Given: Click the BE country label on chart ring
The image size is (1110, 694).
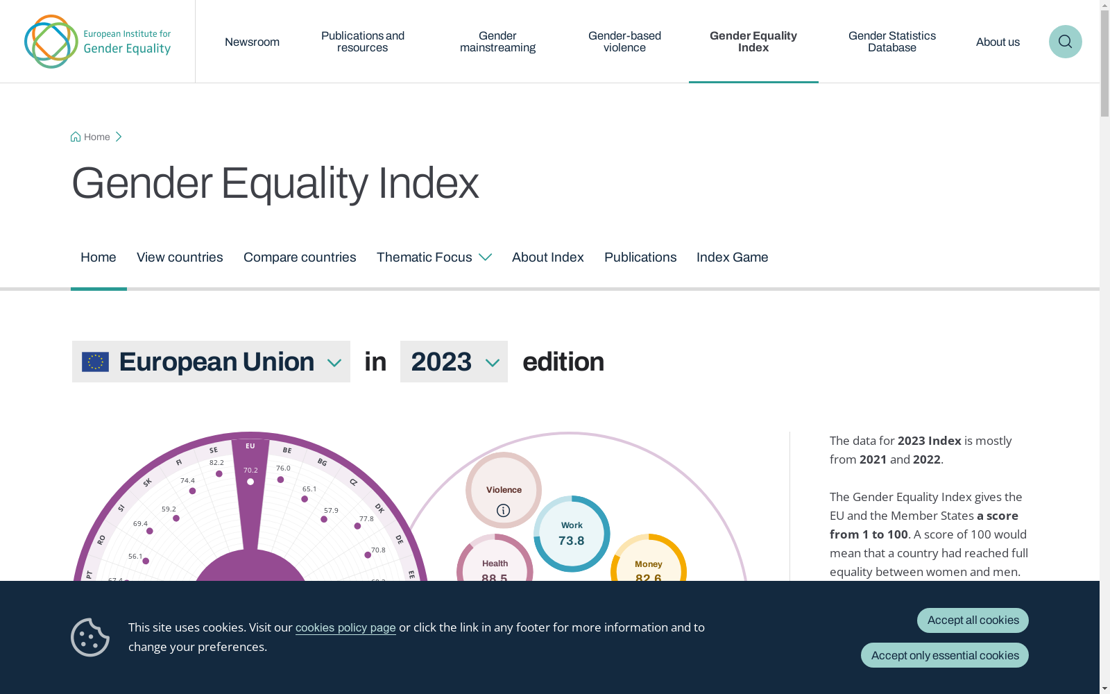Looking at the screenshot, I should [x=287, y=450].
